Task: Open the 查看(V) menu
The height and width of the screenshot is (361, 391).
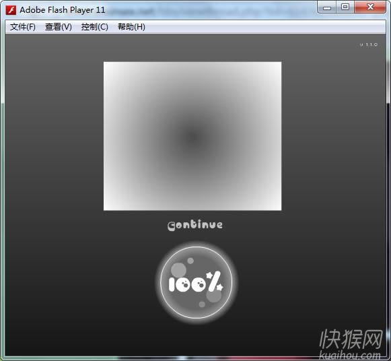Action: [59, 27]
